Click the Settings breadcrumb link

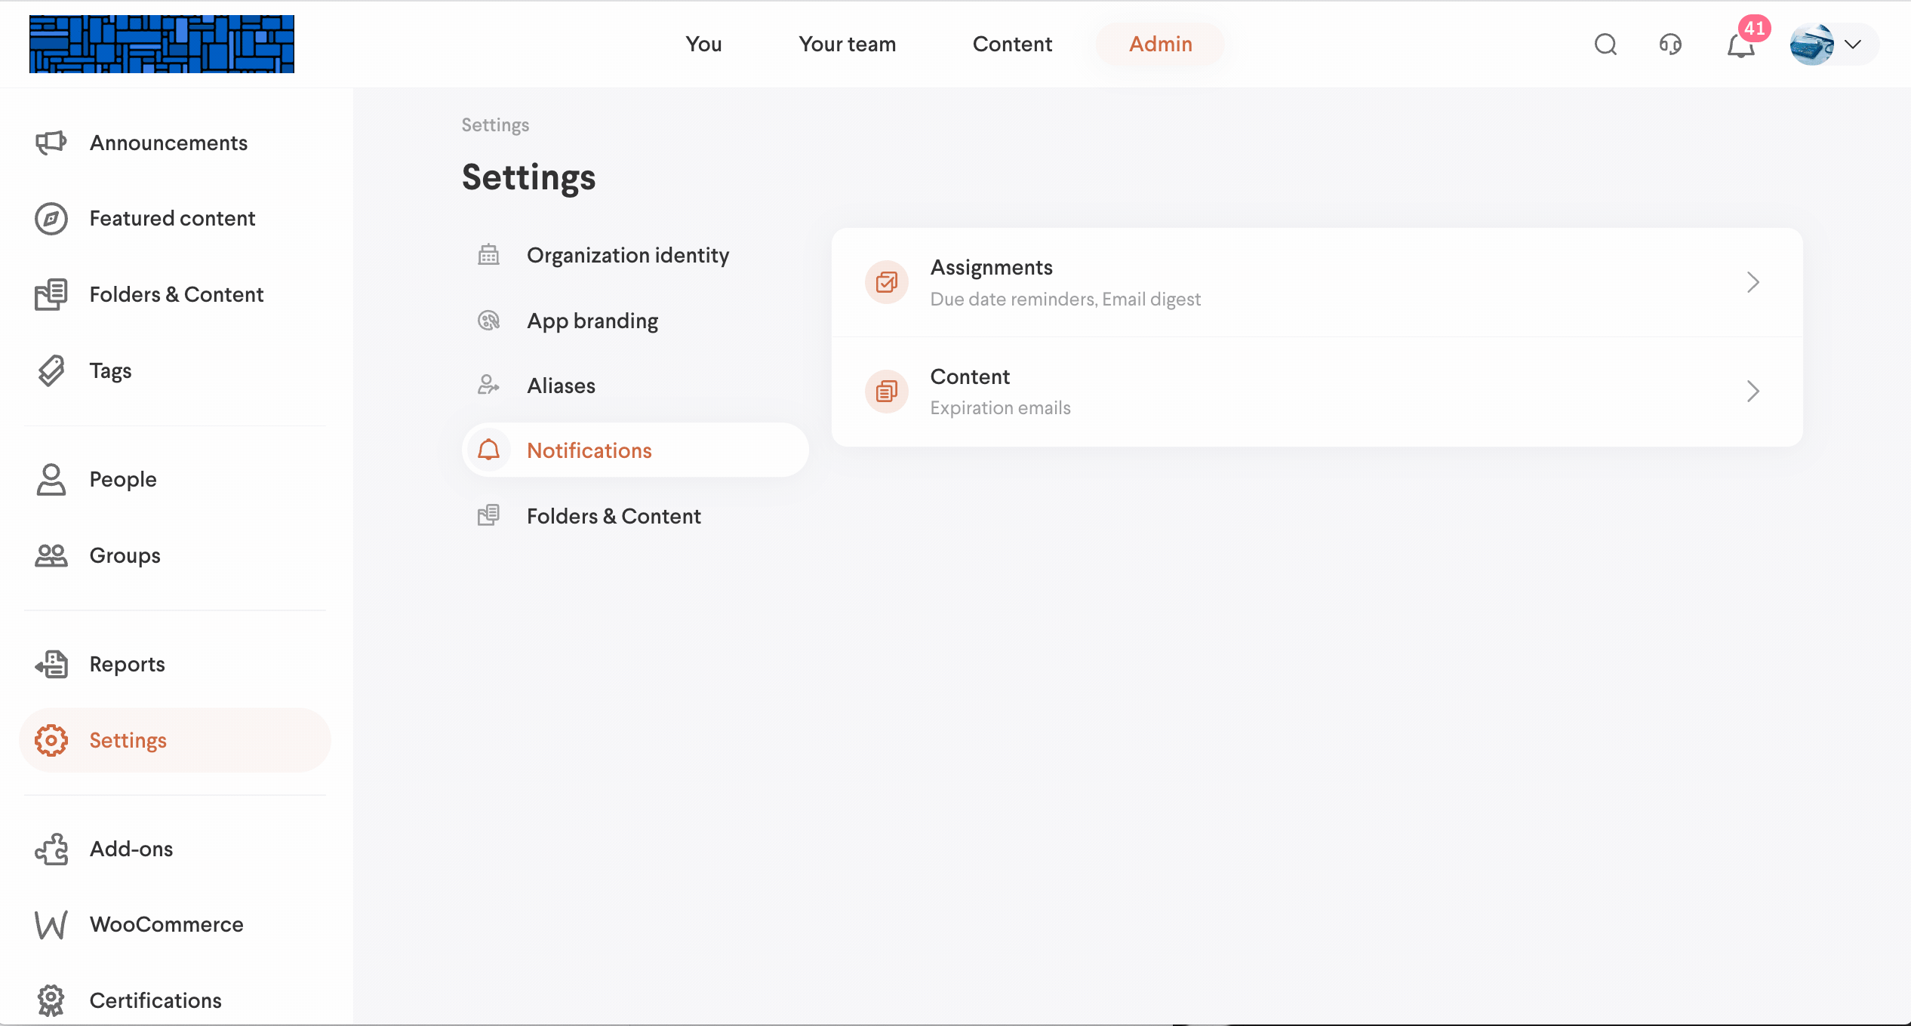point(495,124)
